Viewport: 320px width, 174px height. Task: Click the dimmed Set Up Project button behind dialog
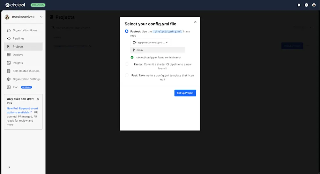click(292, 46)
